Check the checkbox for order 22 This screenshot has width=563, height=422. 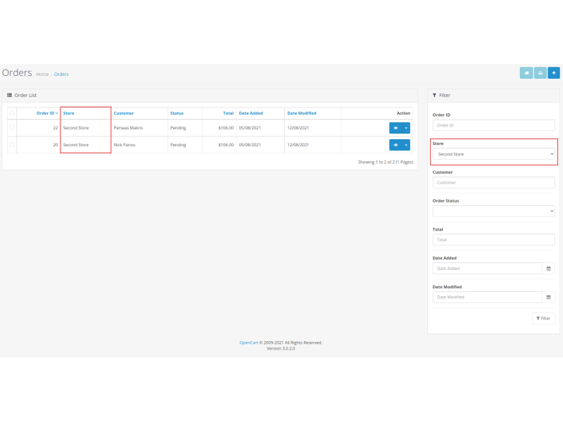[x=11, y=127]
